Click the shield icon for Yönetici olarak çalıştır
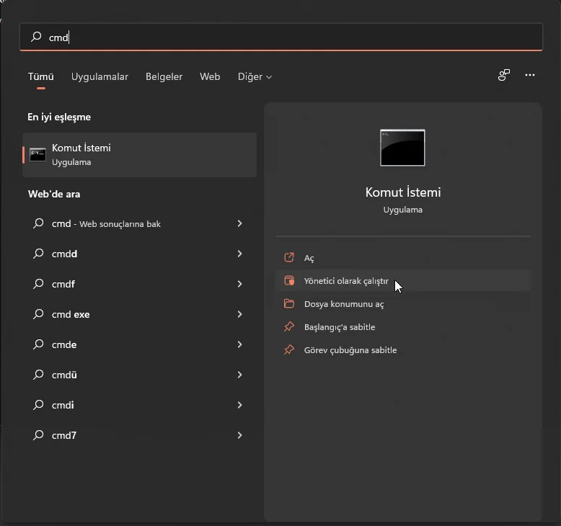This screenshot has width=561, height=526. pyautogui.click(x=289, y=281)
